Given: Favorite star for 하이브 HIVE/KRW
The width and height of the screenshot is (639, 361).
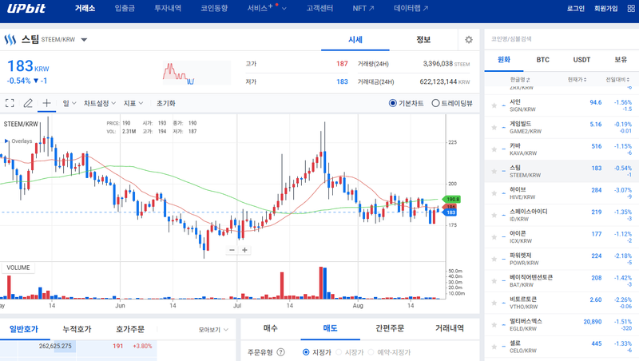Looking at the screenshot, I should coord(494,193).
